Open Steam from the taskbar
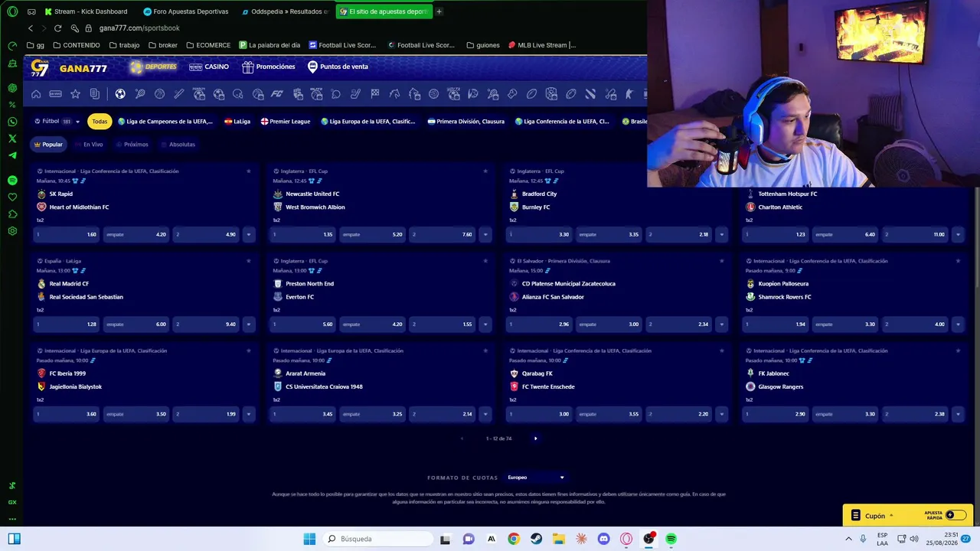The height and width of the screenshot is (551, 980). [x=536, y=539]
